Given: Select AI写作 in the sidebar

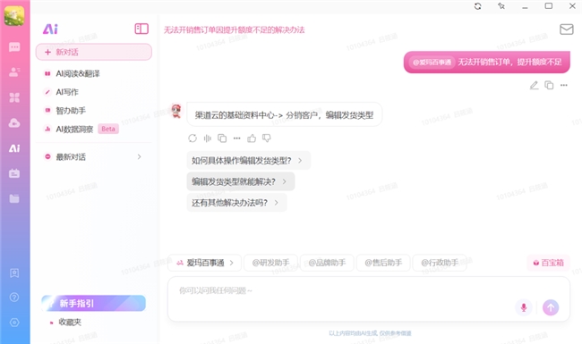Looking at the screenshot, I should coord(67,92).
